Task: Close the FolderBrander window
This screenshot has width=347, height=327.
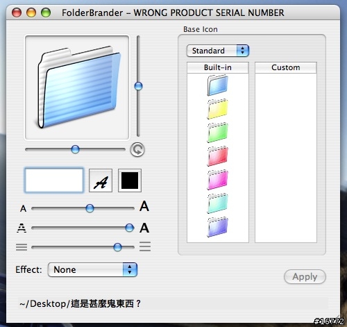Action: coord(17,12)
